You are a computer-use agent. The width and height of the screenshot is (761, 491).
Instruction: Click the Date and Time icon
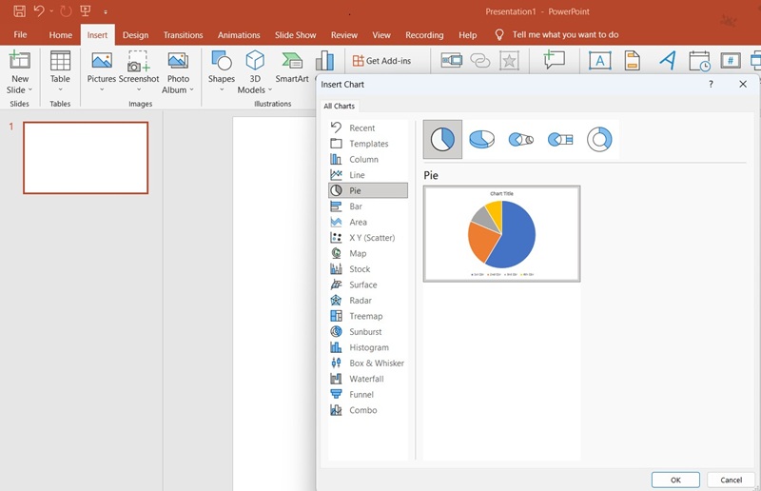pyautogui.click(x=699, y=61)
